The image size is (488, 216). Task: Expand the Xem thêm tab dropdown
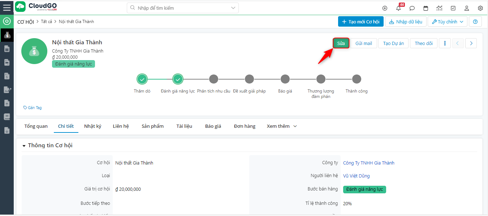(x=282, y=126)
